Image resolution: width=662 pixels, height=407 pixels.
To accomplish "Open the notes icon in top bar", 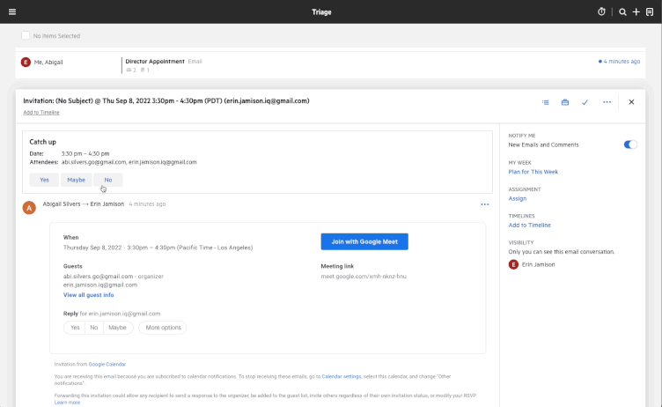I will pos(650,11).
